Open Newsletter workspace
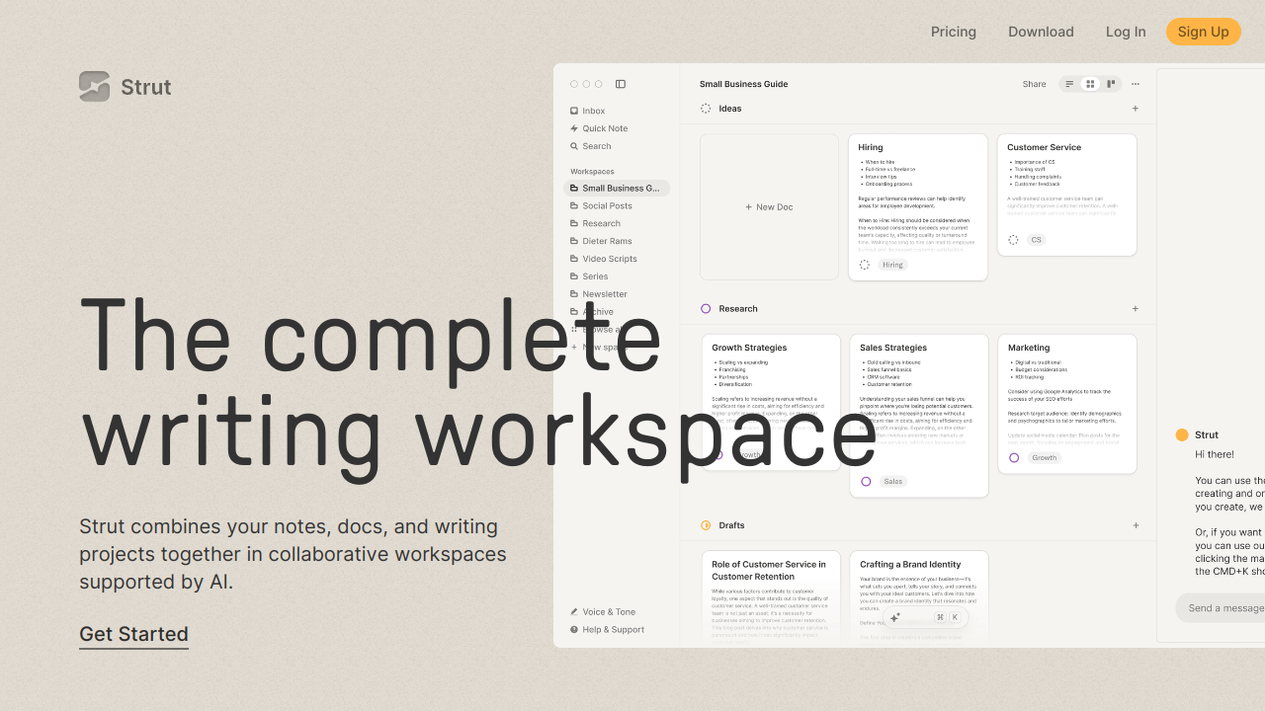Viewport: 1265px width, 711px height. pyautogui.click(x=599, y=294)
